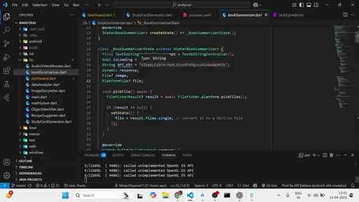Image resolution: width=359 pixels, height=202 pixels.
Task: Click the Copilot icon beside search bar
Action: pyautogui.click(x=256, y=5)
